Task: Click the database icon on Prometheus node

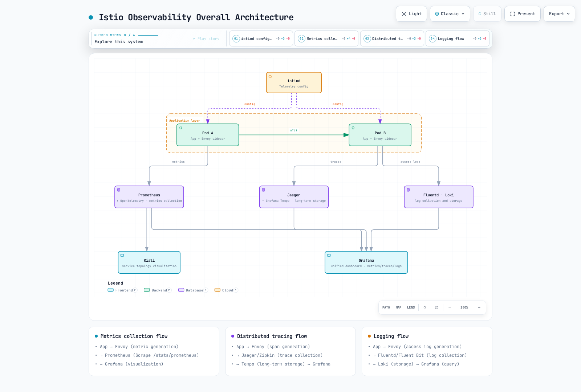Action: click(x=119, y=190)
